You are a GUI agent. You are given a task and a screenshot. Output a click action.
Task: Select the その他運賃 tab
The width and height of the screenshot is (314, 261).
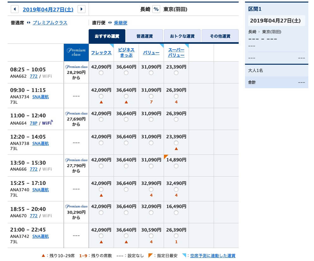(220, 36)
